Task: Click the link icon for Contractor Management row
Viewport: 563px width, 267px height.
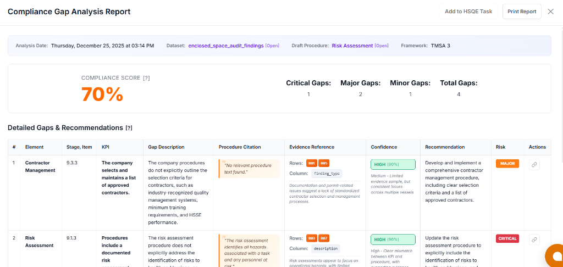Action: pyautogui.click(x=534, y=165)
